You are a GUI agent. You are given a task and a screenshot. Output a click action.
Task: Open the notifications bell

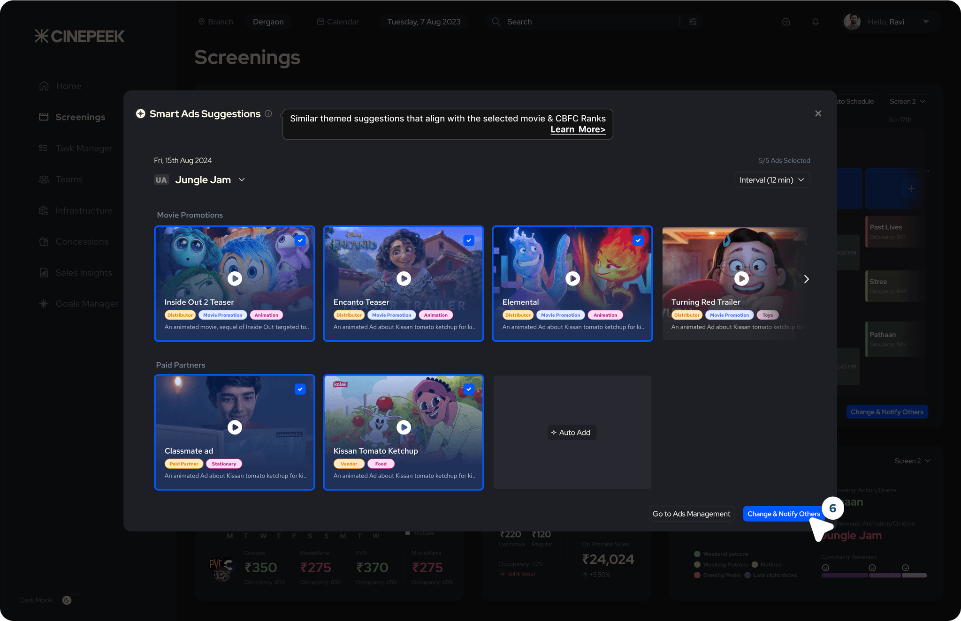(816, 22)
